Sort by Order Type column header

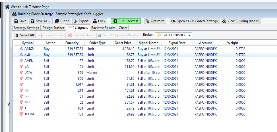[97, 43]
